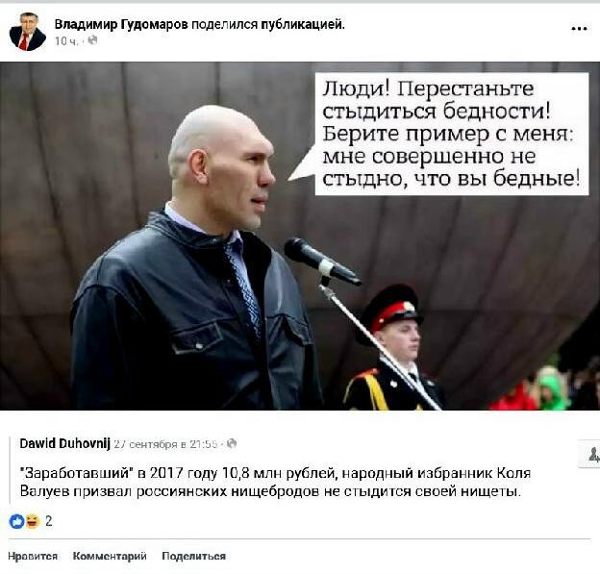Image resolution: width=600 pixels, height=574 pixels.
Task: Click the blue like reaction icon
Action: coord(16,521)
